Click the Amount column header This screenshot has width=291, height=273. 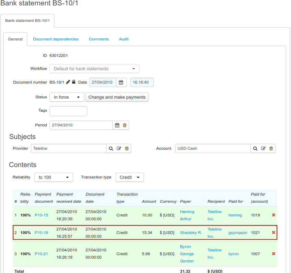pos(149,201)
